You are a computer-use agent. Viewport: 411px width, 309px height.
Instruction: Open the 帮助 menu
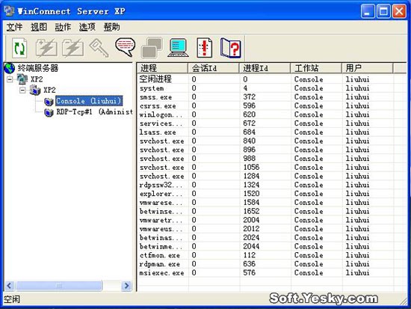coord(111,27)
